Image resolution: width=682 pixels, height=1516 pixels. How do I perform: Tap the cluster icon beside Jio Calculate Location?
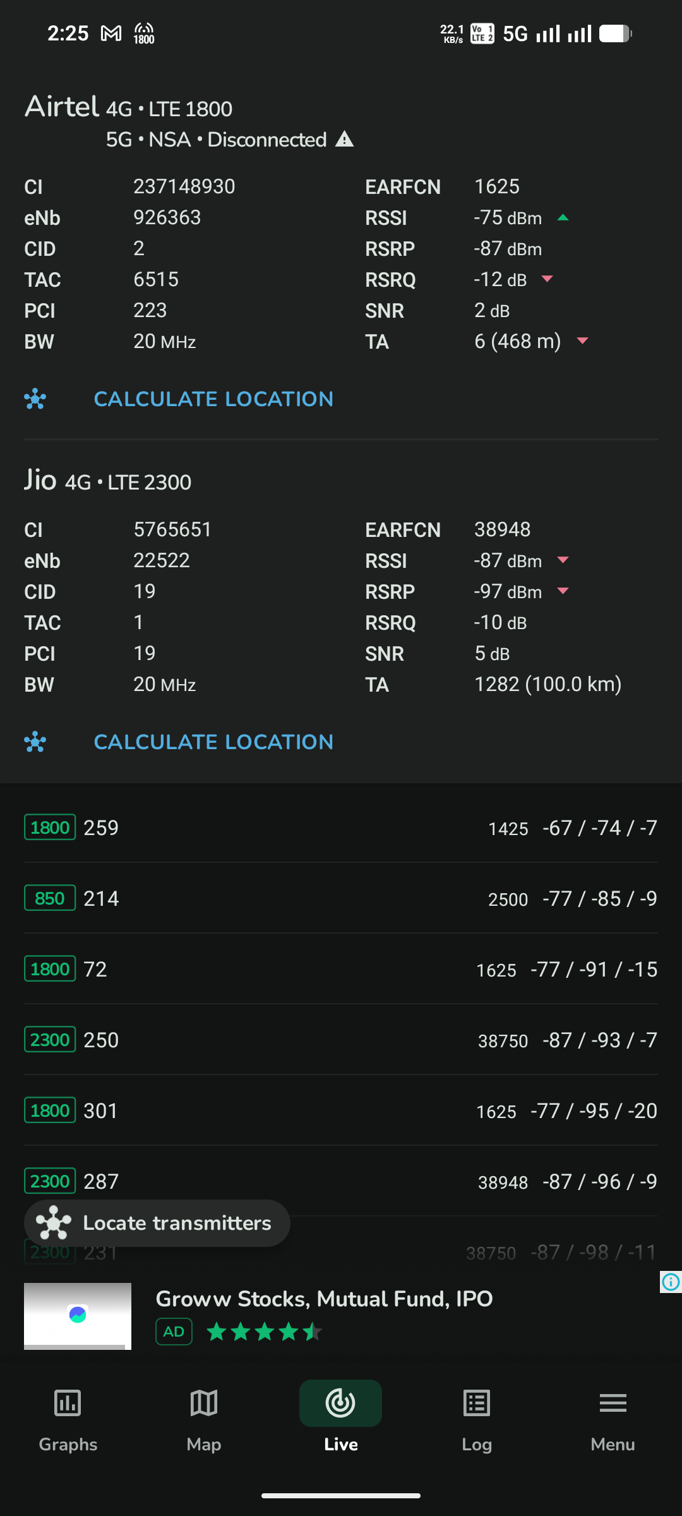click(x=35, y=742)
